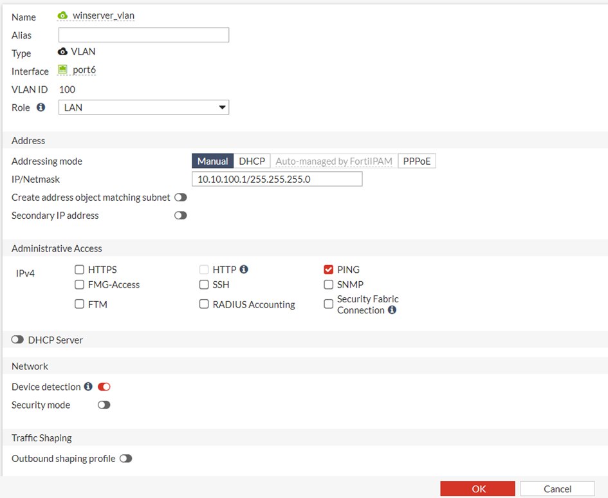The image size is (608, 498).
Task: Toggle Create address object matching subnet
Action: point(180,198)
